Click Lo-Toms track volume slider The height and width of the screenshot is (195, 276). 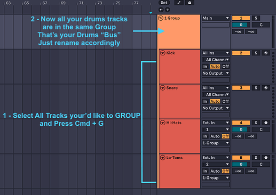click(241, 164)
